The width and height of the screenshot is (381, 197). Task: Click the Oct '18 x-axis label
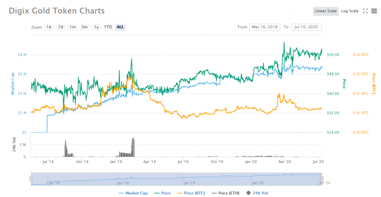tap(82, 162)
